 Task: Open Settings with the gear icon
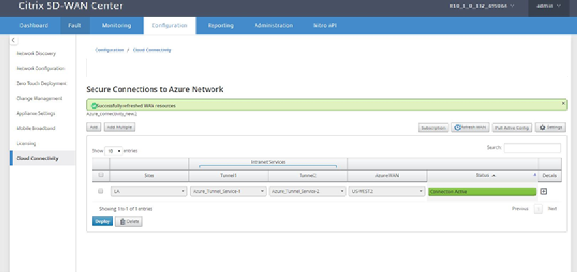pos(550,128)
